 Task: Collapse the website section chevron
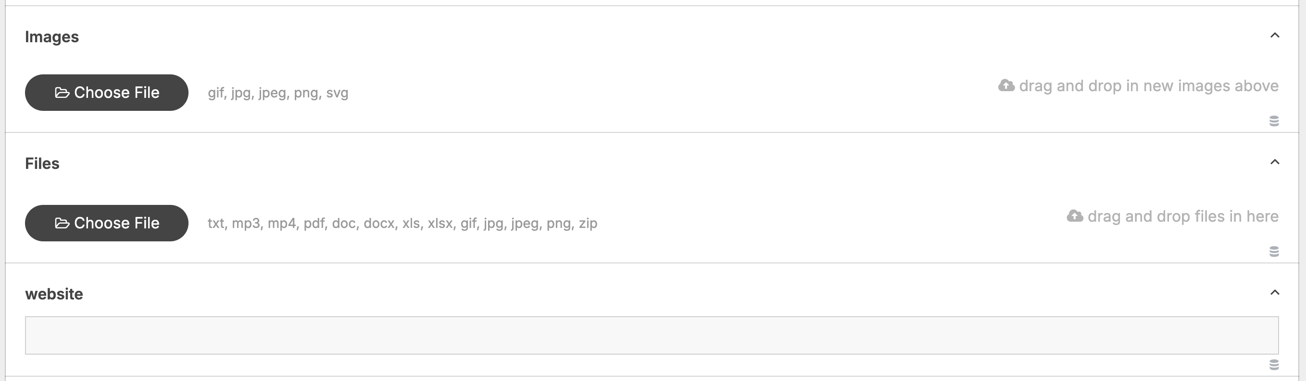click(x=1275, y=292)
